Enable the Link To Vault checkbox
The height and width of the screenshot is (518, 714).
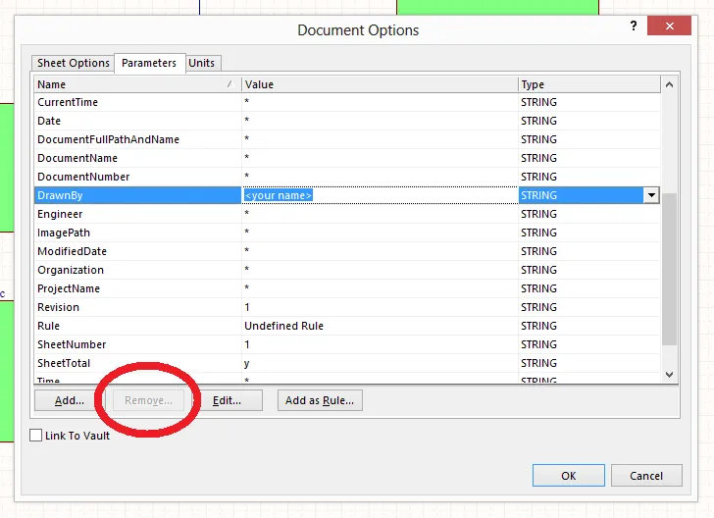pyautogui.click(x=36, y=436)
